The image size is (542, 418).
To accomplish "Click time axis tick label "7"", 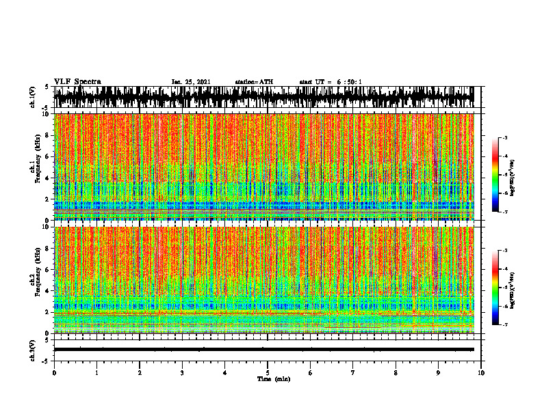I will pos(353,373).
